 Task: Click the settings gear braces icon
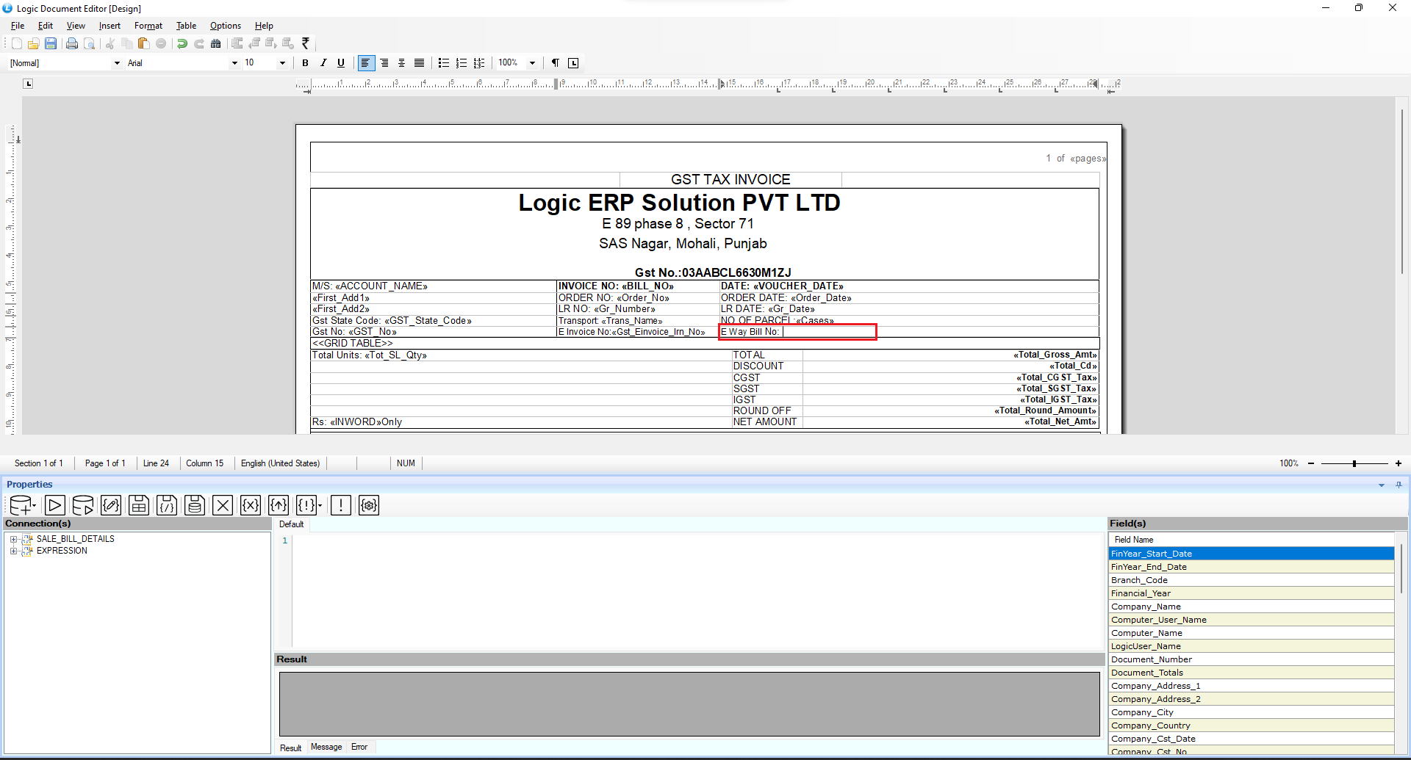[x=369, y=505]
